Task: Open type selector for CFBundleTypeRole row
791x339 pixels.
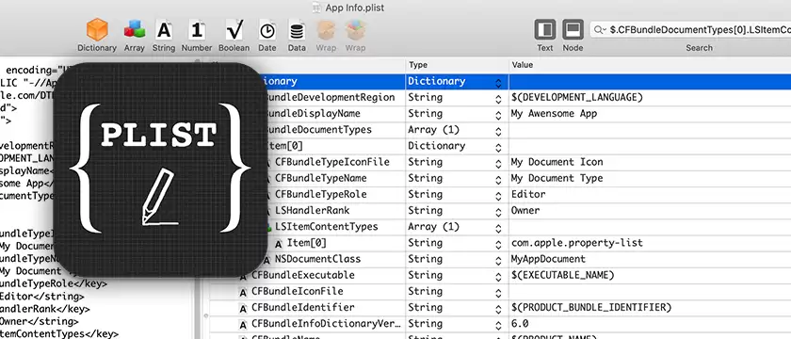Action: click(x=498, y=195)
